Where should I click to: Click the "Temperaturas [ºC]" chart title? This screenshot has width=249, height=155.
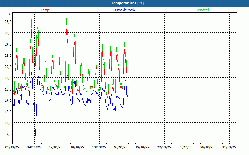128,3
